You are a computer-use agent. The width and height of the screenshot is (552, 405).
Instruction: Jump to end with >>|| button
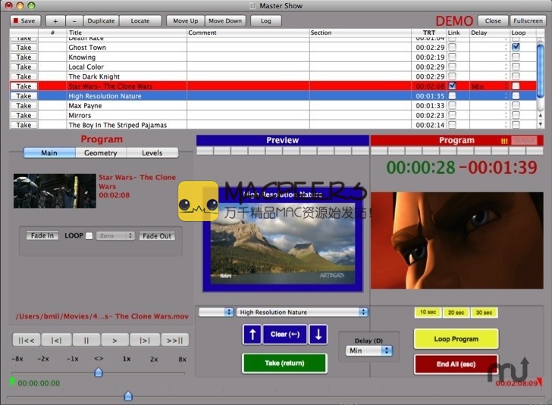174,341
